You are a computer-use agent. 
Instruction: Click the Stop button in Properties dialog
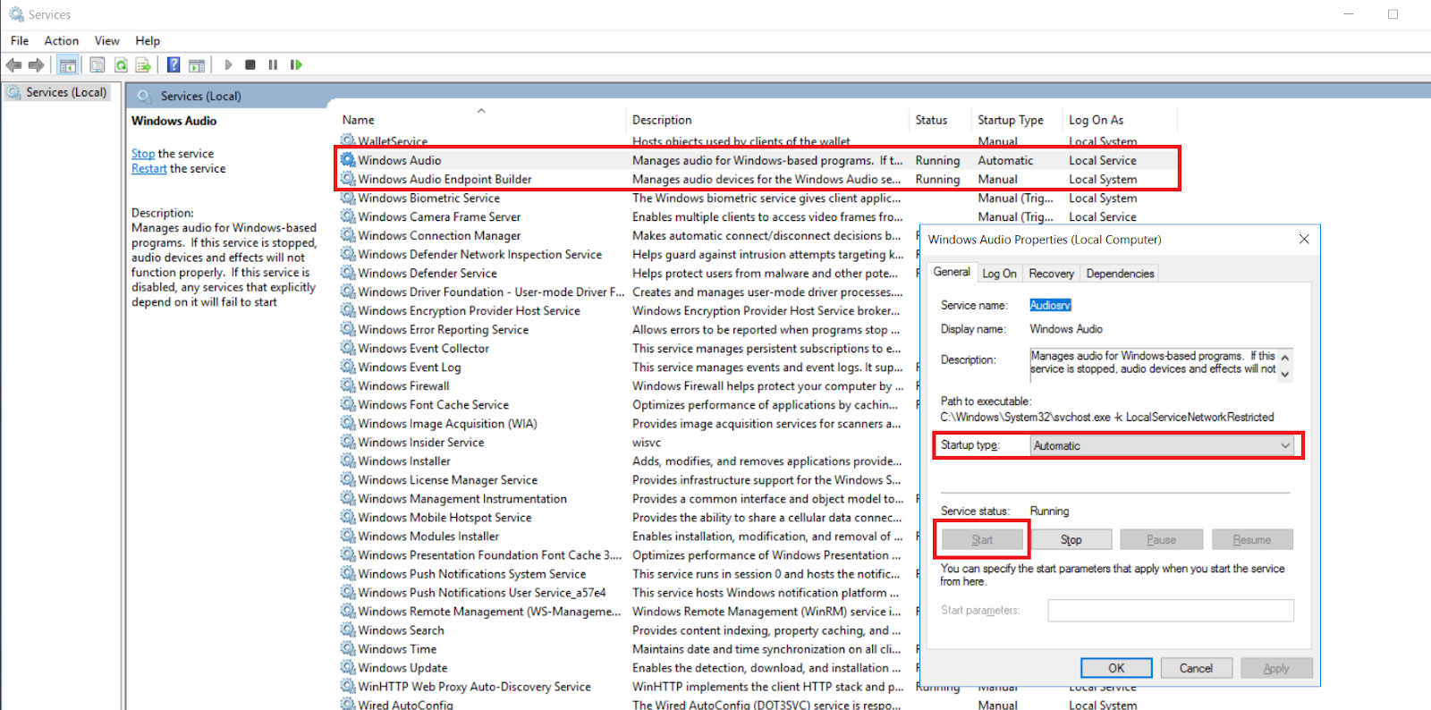click(1071, 540)
